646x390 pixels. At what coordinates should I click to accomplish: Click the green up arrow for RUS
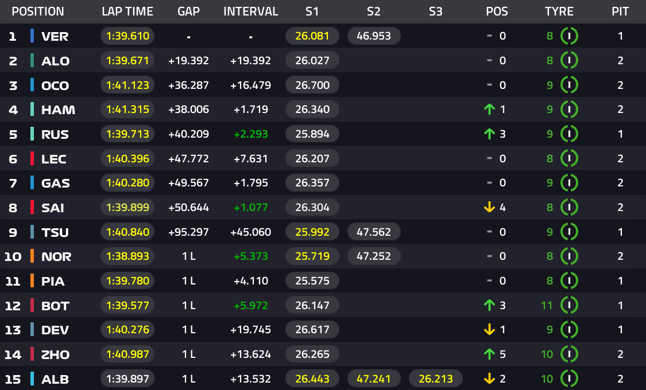point(489,134)
